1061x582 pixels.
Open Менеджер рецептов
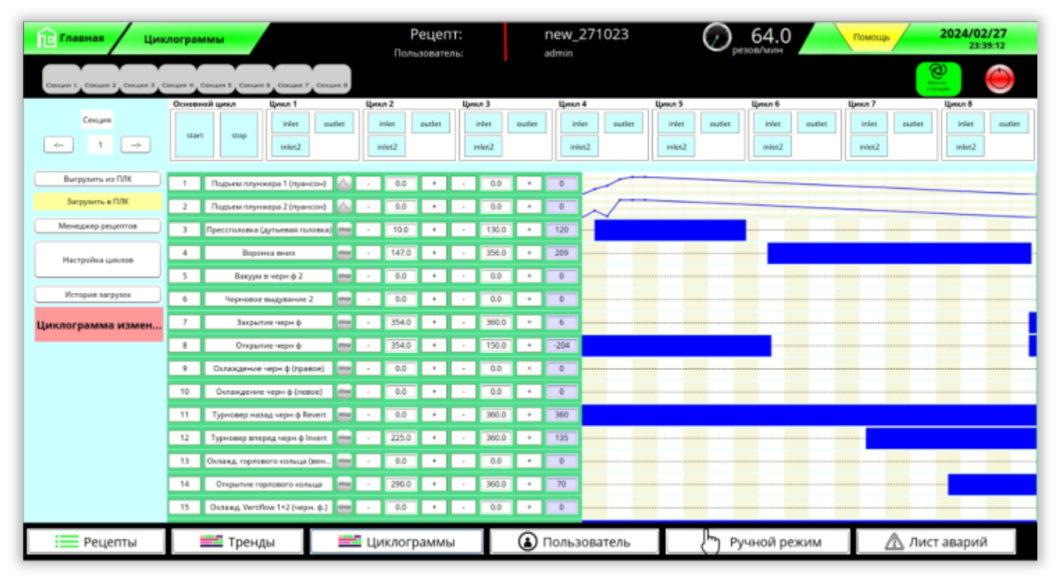coord(98,226)
